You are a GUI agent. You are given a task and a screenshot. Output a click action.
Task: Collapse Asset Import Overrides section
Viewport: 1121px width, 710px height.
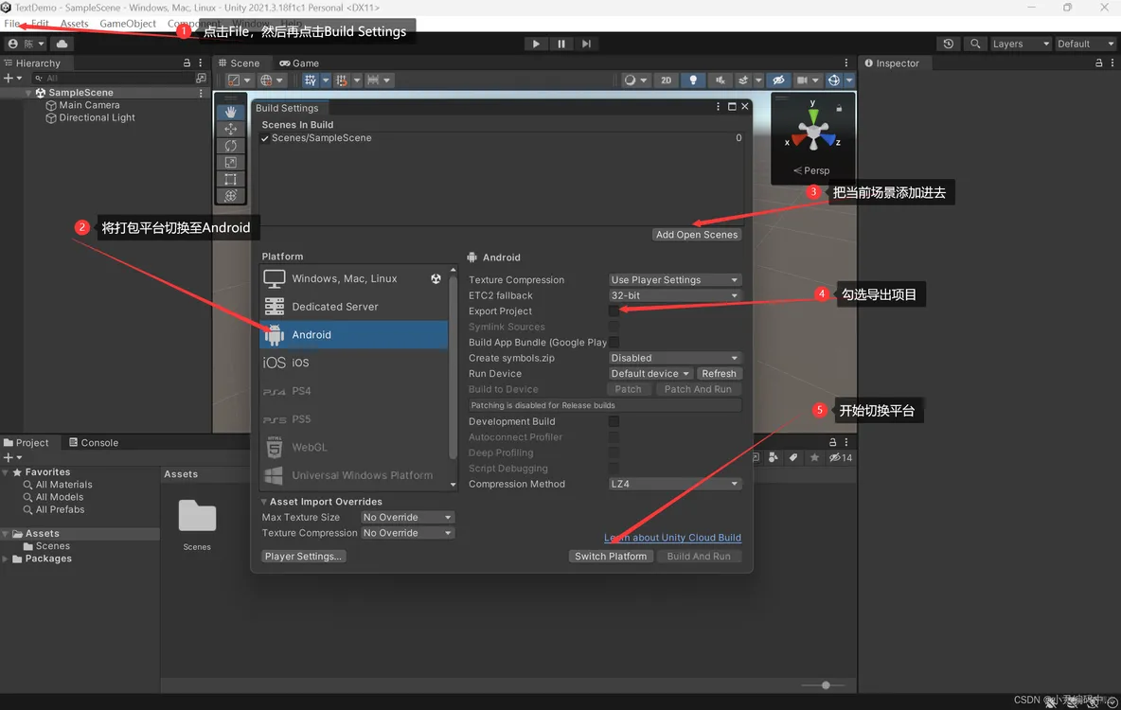coord(264,502)
